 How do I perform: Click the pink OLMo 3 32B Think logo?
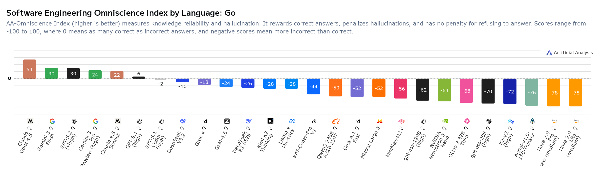pos(467,121)
